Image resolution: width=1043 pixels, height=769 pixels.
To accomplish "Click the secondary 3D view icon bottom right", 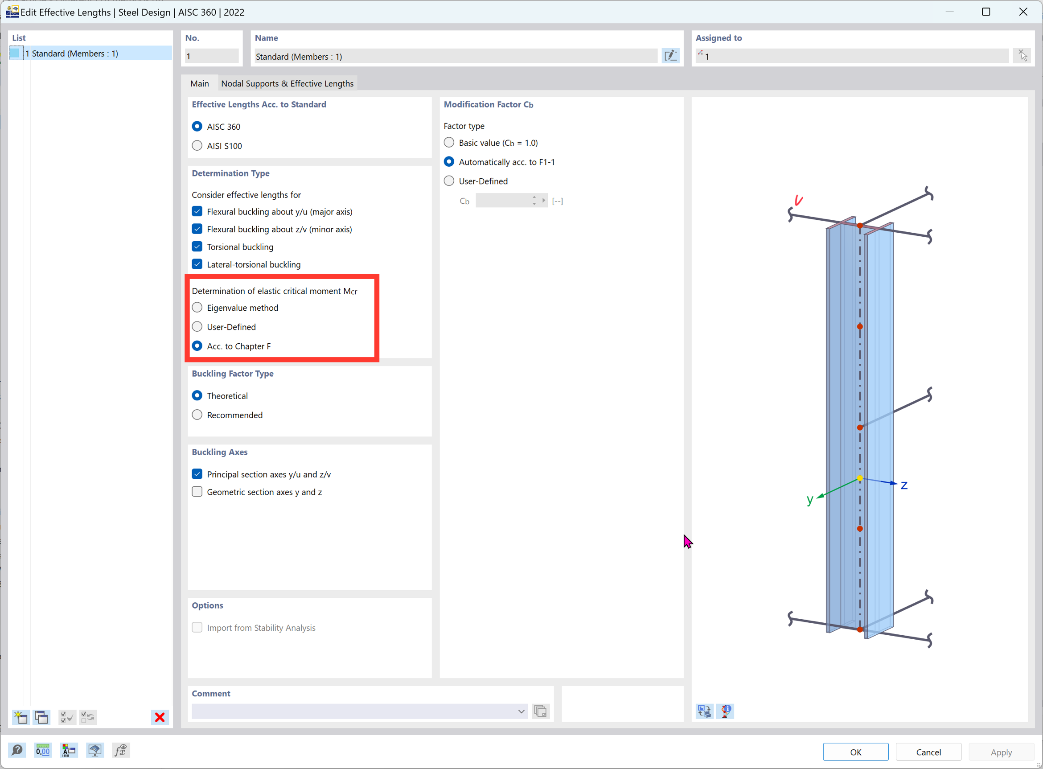I will [727, 711].
